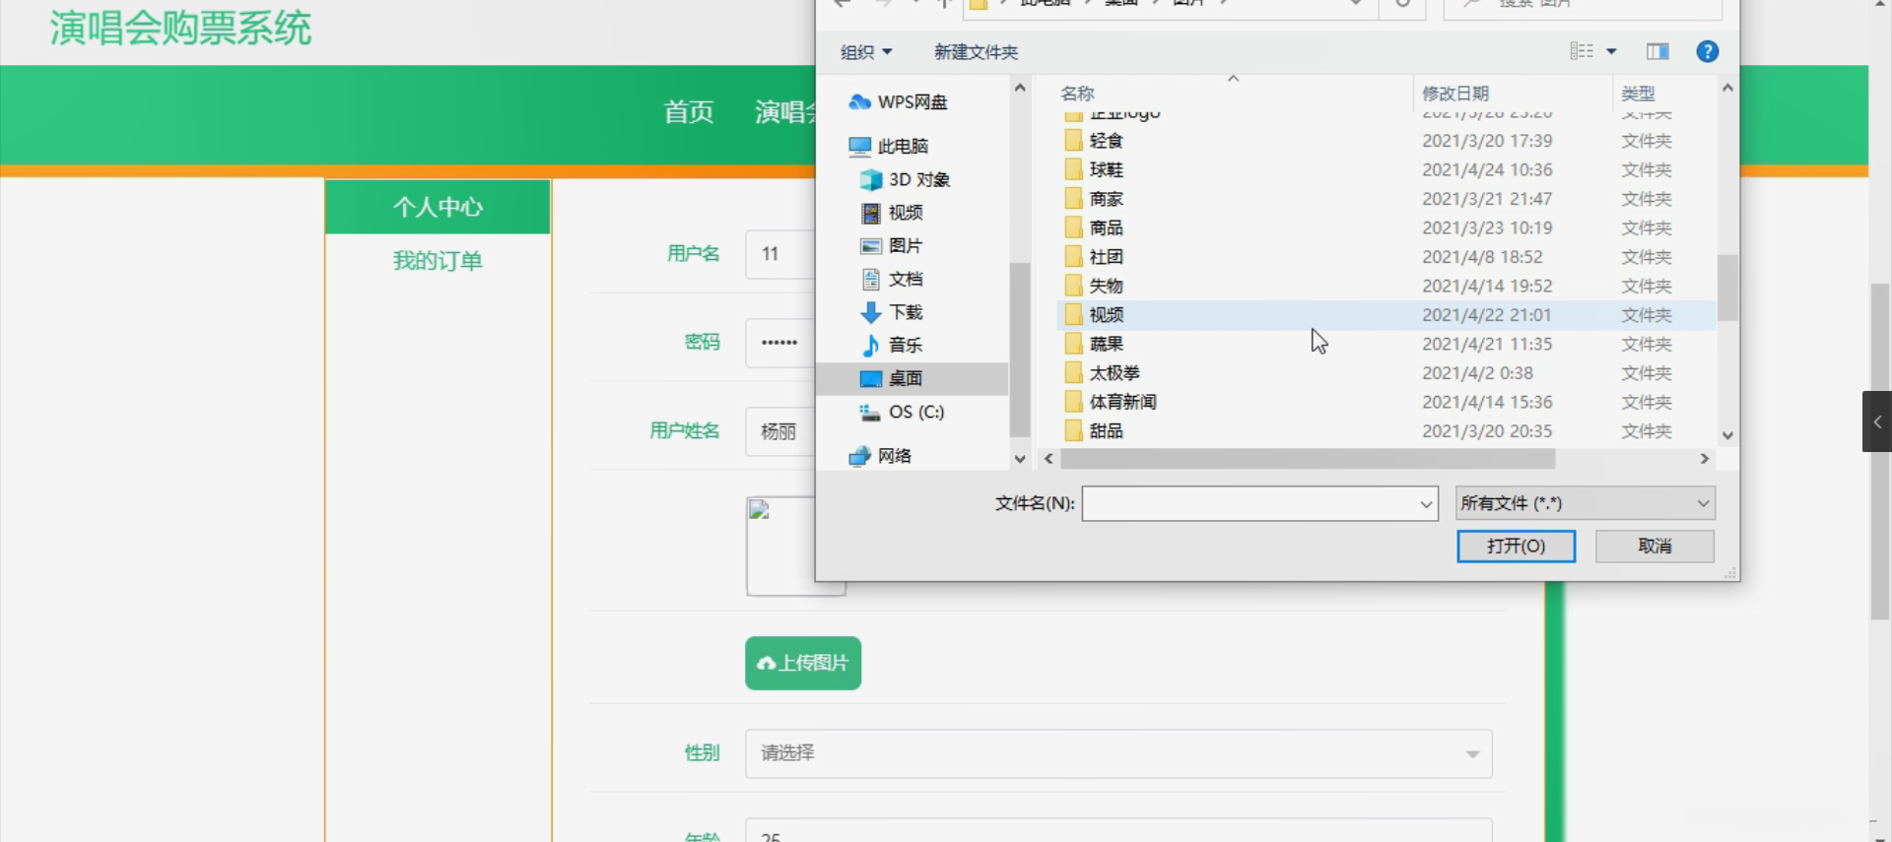Toggle the preview pane icon
The image size is (1892, 842).
point(1657,52)
